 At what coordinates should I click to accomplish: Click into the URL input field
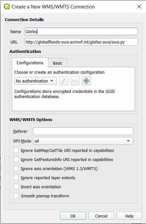click(x=81, y=42)
